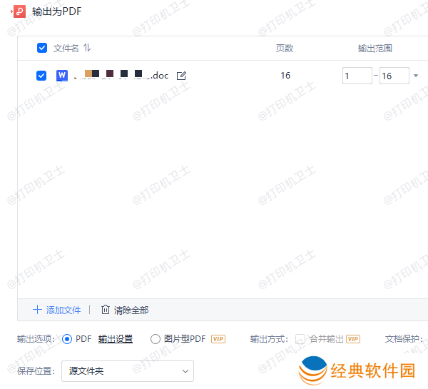Click the 添加文件 link
This screenshot has width=428, height=389.
(63, 310)
